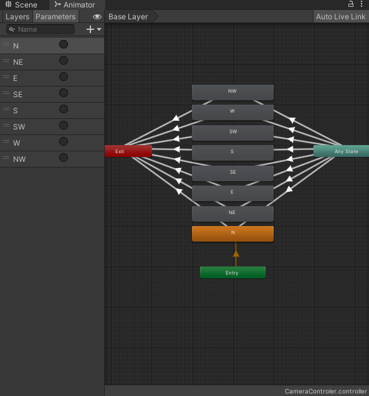Open the add parameter plus dropdown
This screenshot has height=396, width=369.
(93, 29)
